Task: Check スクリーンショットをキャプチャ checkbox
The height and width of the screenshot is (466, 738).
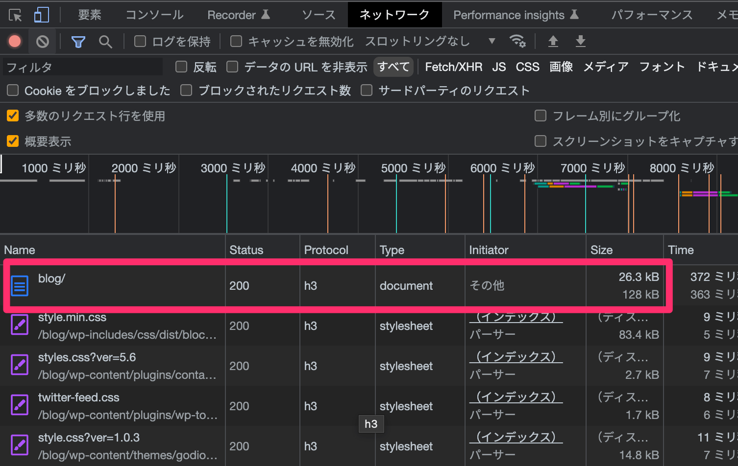Action: (541, 141)
